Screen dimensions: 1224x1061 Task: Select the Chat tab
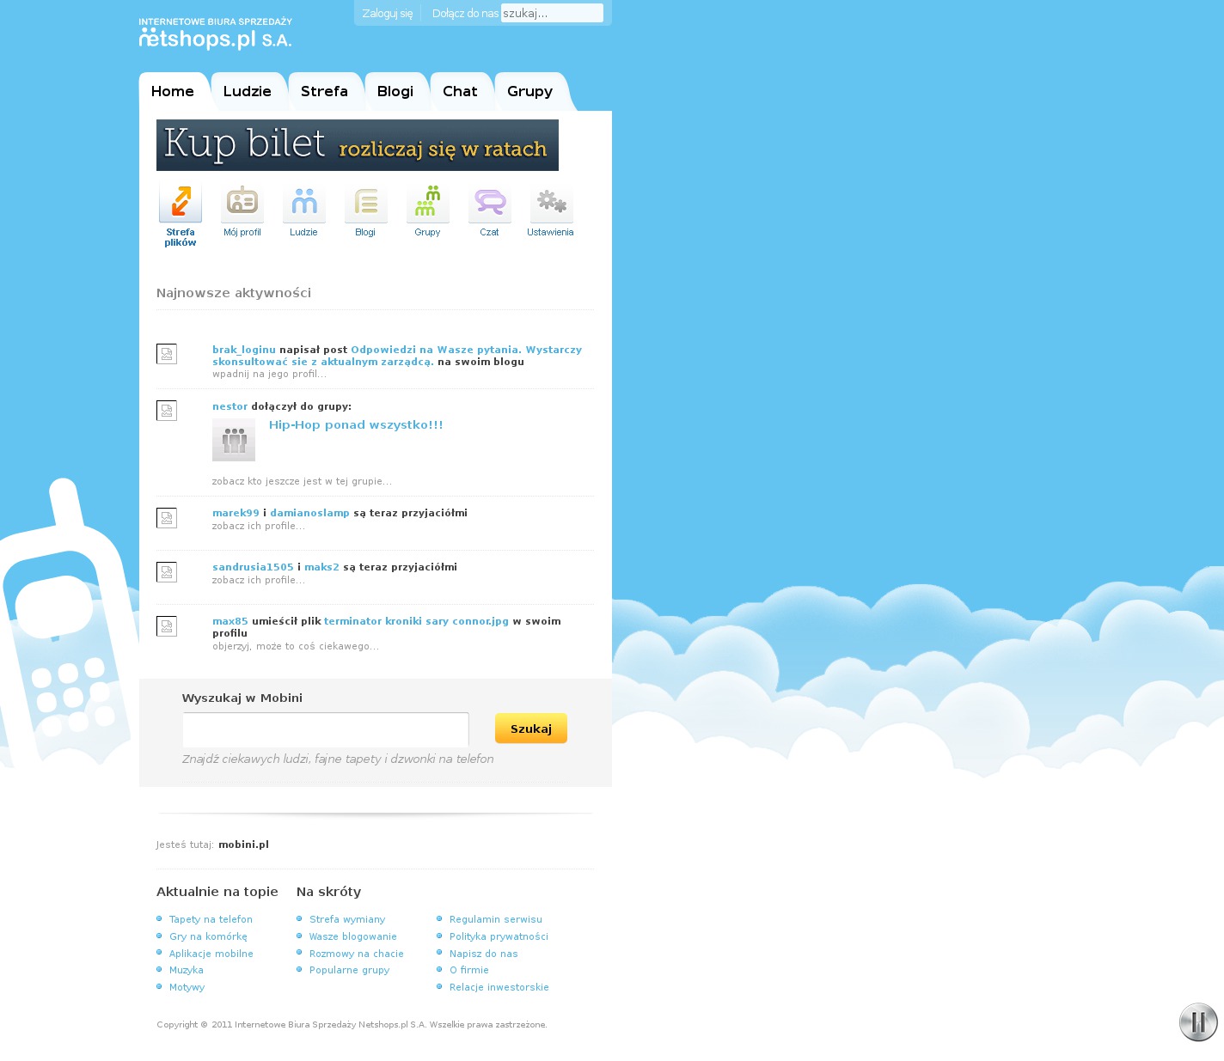pyautogui.click(x=460, y=92)
